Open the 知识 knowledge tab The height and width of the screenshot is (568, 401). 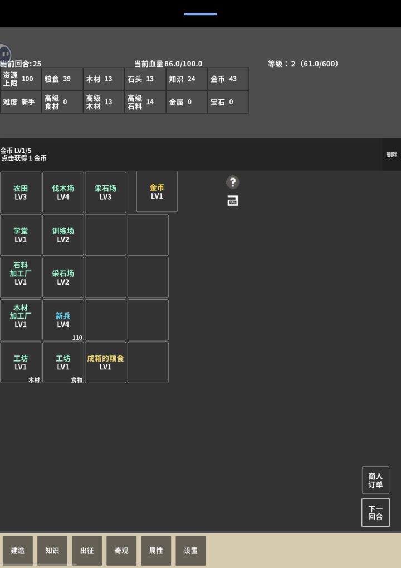pyautogui.click(x=52, y=551)
